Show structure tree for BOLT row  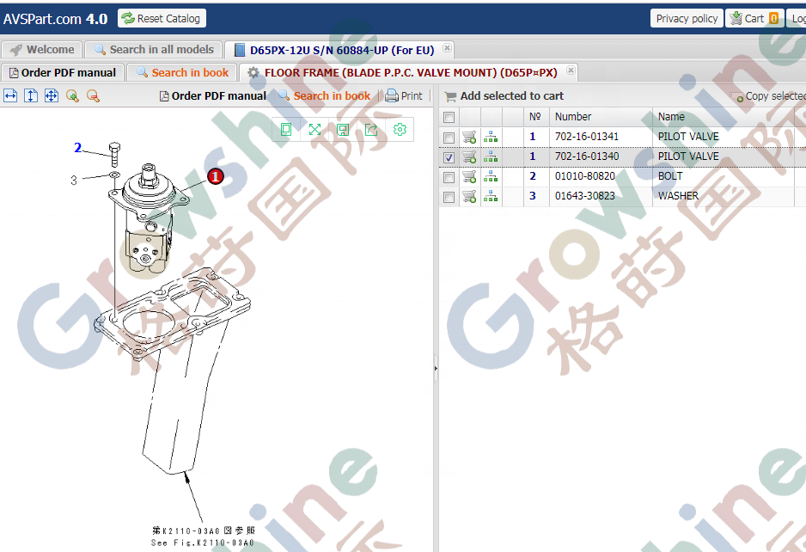click(x=491, y=176)
